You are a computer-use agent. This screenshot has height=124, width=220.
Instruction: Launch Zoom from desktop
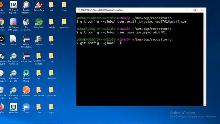click(x=26, y=108)
